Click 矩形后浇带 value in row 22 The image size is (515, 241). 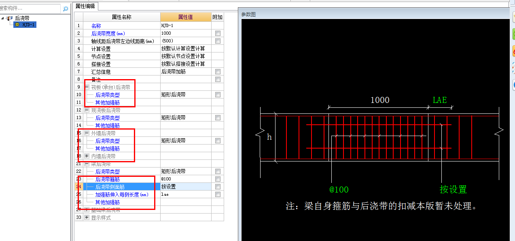click(186, 171)
